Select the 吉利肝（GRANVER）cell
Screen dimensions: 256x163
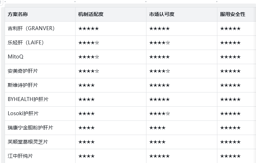coord(31,28)
